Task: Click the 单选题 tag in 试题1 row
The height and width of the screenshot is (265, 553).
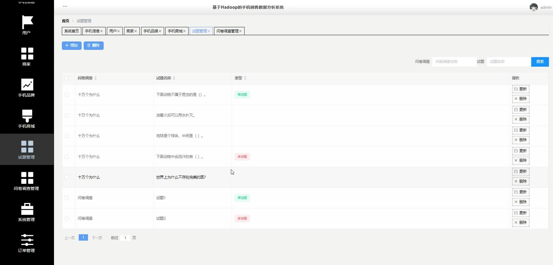Action: [x=242, y=198]
